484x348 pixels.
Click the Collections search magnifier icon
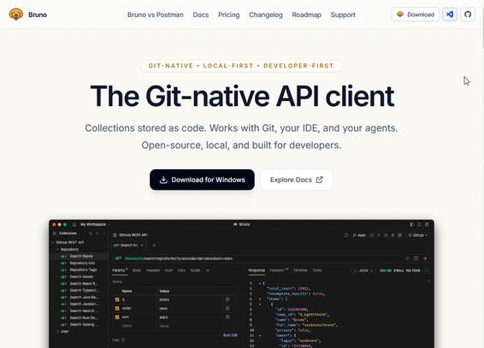point(91,233)
